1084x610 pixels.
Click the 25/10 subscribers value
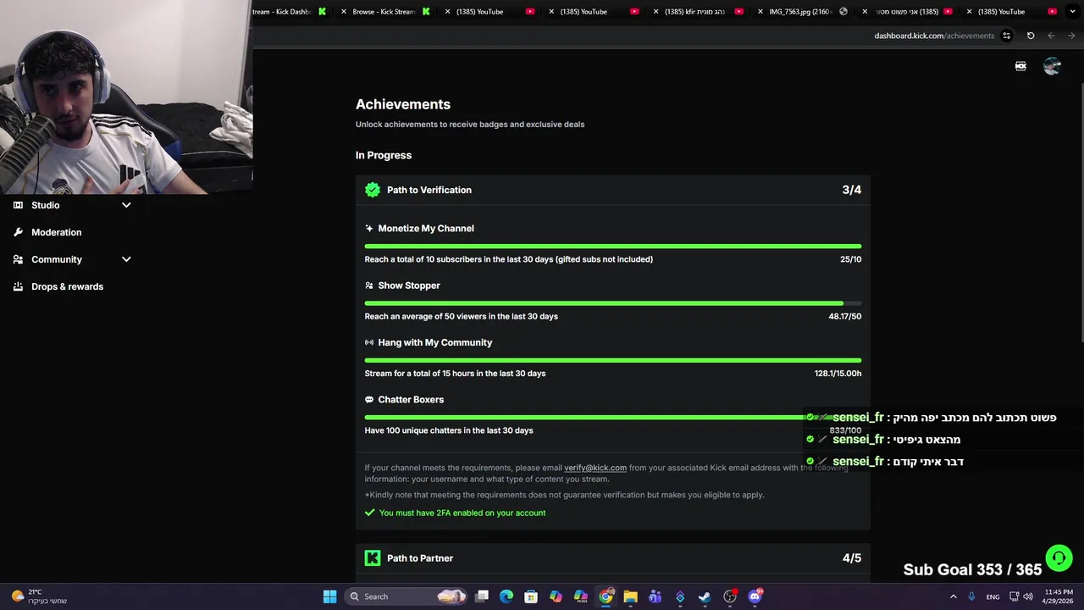coord(850,259)
